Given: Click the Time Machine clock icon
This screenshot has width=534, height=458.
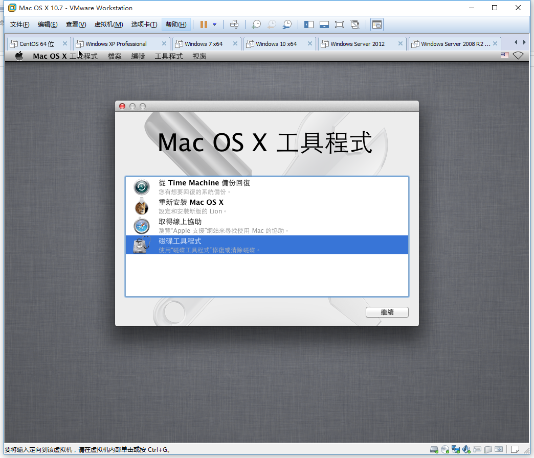Looking at the screenshot, I should tap(142, 187).
